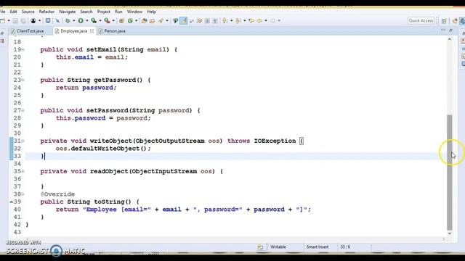Minimize the editor area

pyautogui.click(x=443, y=30)
